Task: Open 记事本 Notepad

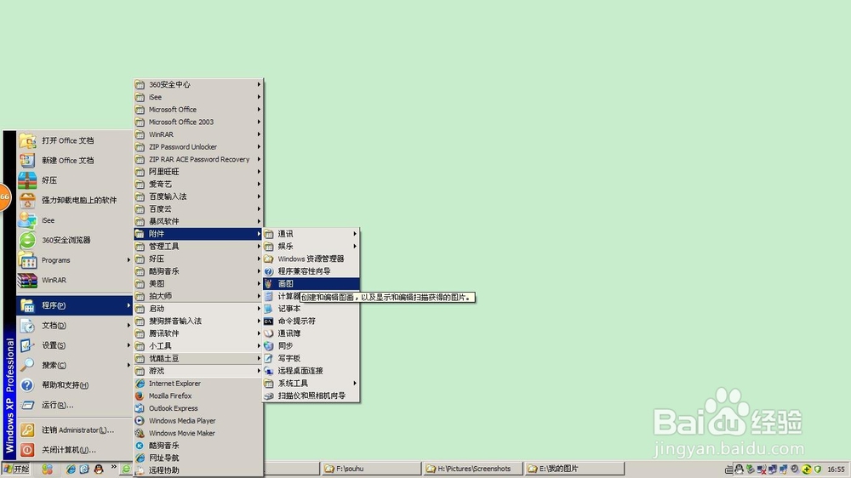Action: [x=311, y=309]
